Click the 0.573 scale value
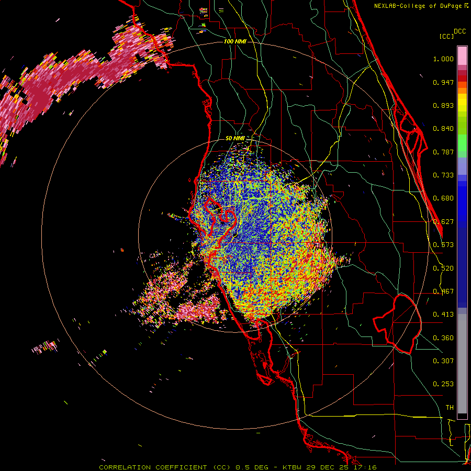 (x=443, y=245)
